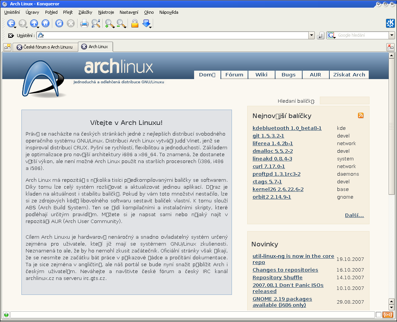Click the Další... link under packages
The width and height of the screenshot is (397, 322).
354,215
